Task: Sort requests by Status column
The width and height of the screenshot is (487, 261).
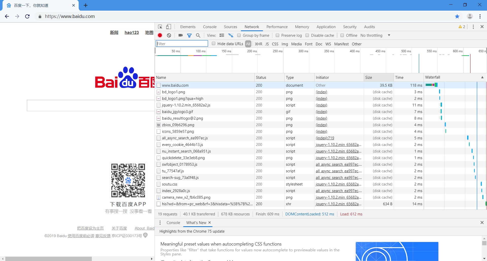Action: pyautogui.click(x=269, y=78)
